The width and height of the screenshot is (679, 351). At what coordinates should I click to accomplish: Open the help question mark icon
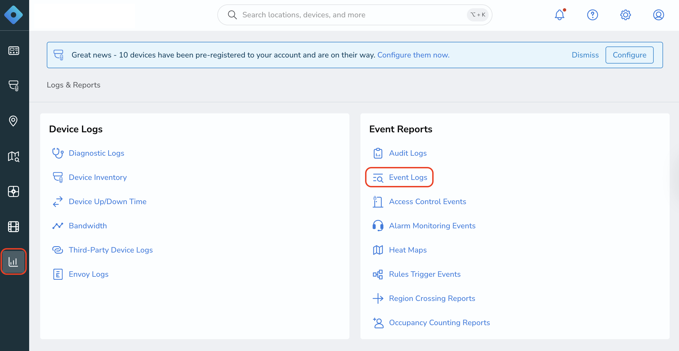pyautogui.click(x=593, y=15)
